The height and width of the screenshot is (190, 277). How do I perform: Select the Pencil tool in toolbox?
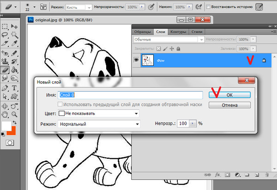point(14,53)
